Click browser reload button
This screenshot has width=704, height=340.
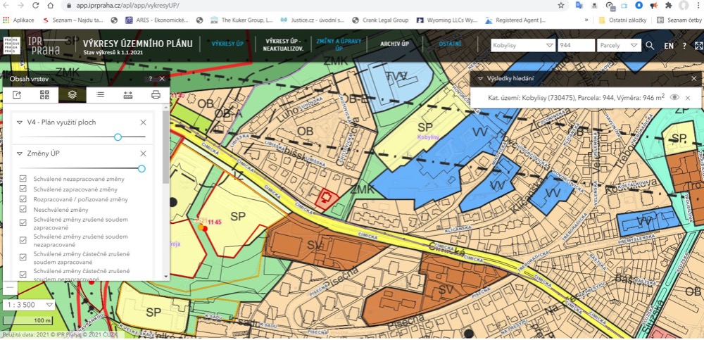coord(36,6)
